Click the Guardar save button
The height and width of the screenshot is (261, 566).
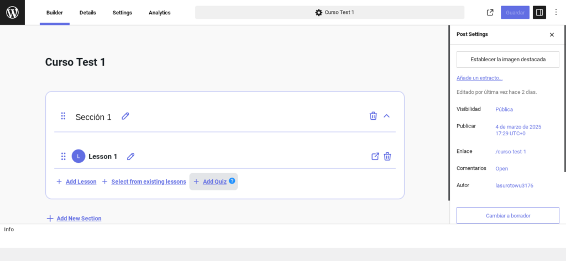click(x=515, y=13)
